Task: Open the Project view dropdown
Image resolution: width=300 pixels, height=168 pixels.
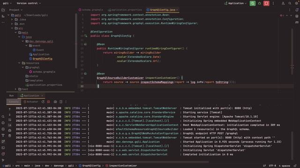Action: click(15, 10)
